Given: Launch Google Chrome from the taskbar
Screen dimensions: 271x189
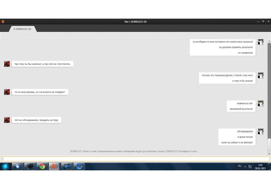Looking at the screenshot, I should [42, 166].
